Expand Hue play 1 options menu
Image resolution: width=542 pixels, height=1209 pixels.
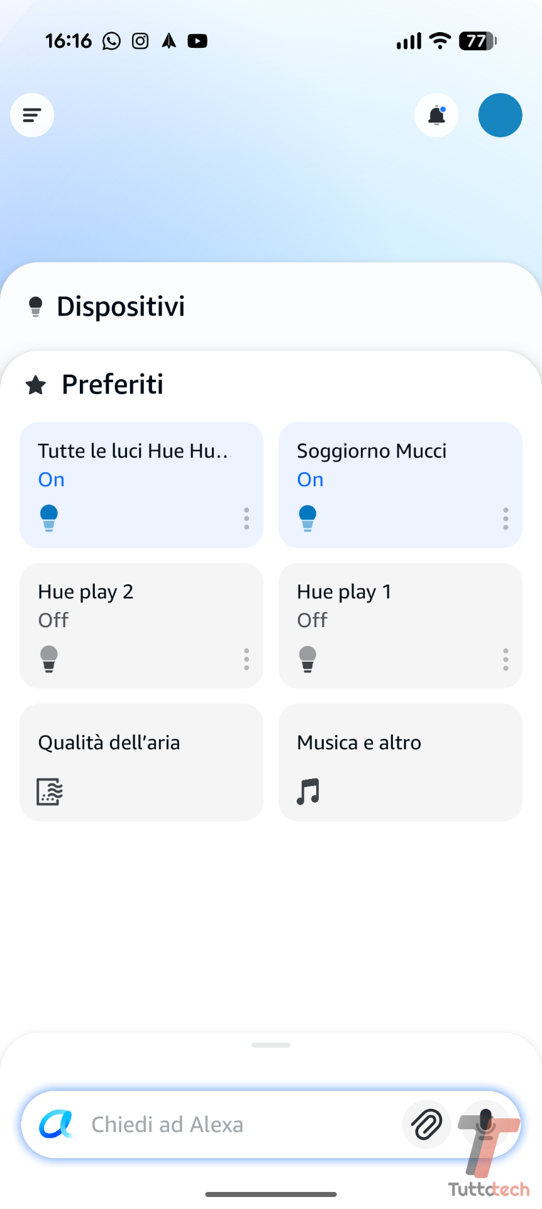click(506, 659)
